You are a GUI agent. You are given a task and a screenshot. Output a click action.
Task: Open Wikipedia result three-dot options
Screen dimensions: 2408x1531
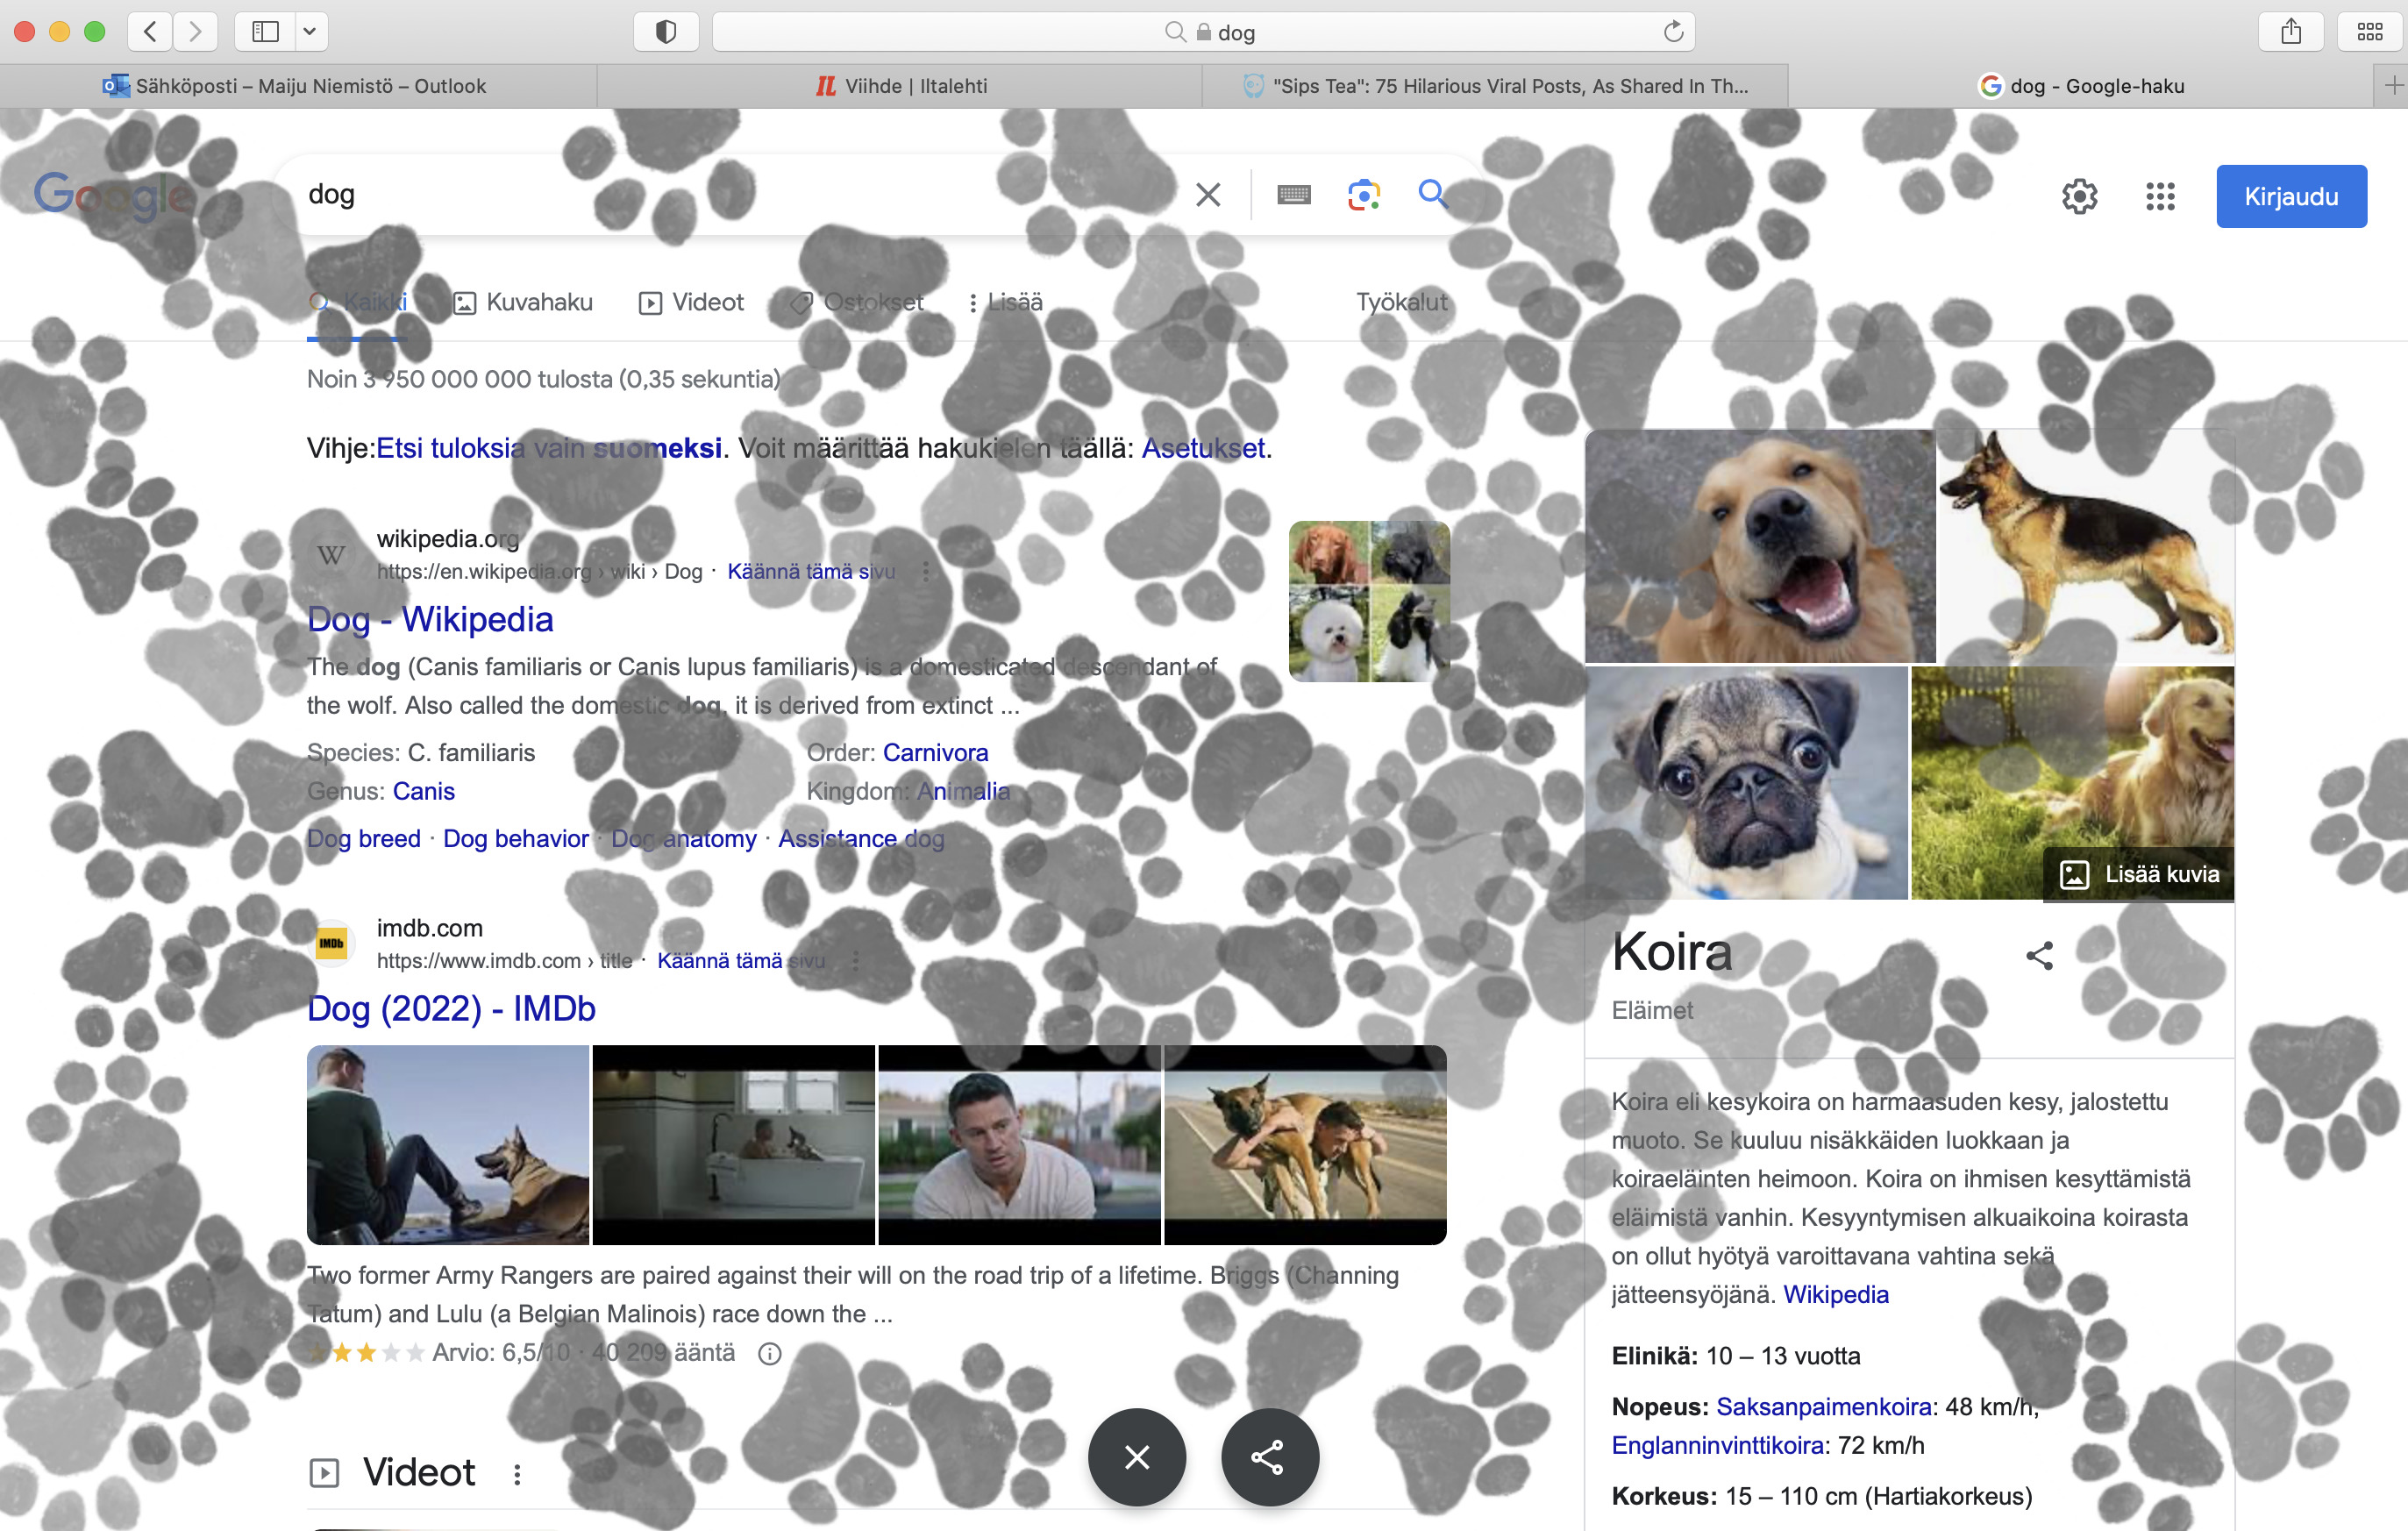tap(926, 571)
